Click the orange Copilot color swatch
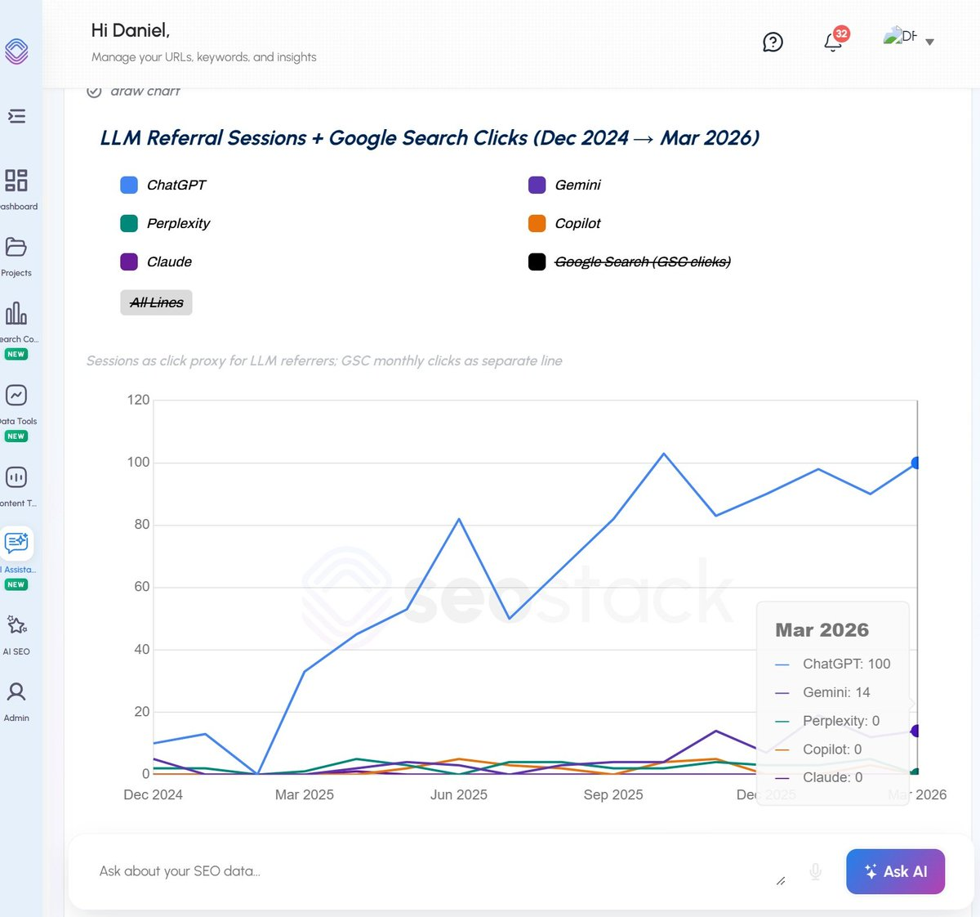Image resolution: width=980 pixels, height=917 pixels. (537, 224)
